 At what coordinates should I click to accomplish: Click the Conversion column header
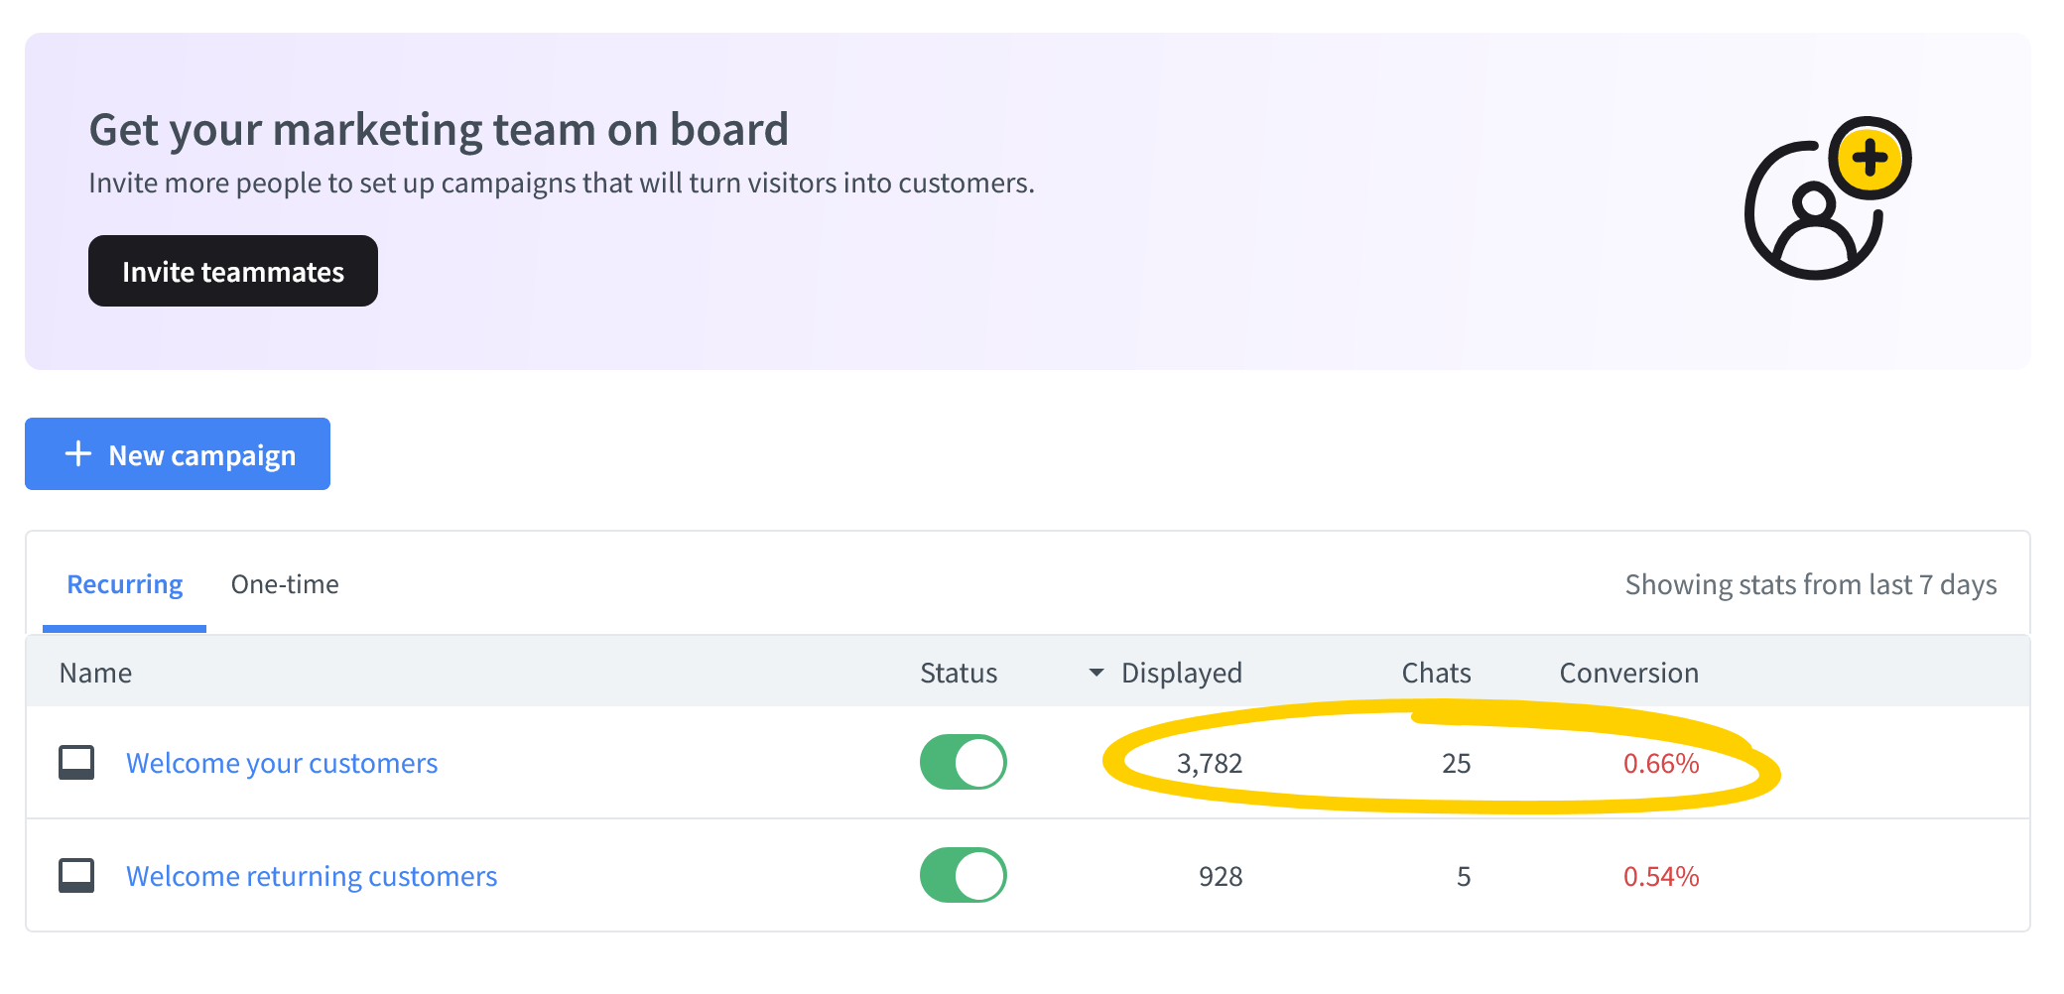pyautogui.click(x=1628, y=673)
